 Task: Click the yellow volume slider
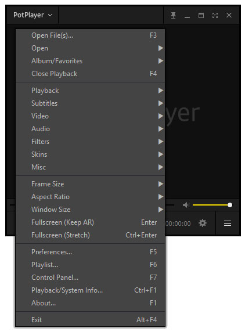point(212,205)
